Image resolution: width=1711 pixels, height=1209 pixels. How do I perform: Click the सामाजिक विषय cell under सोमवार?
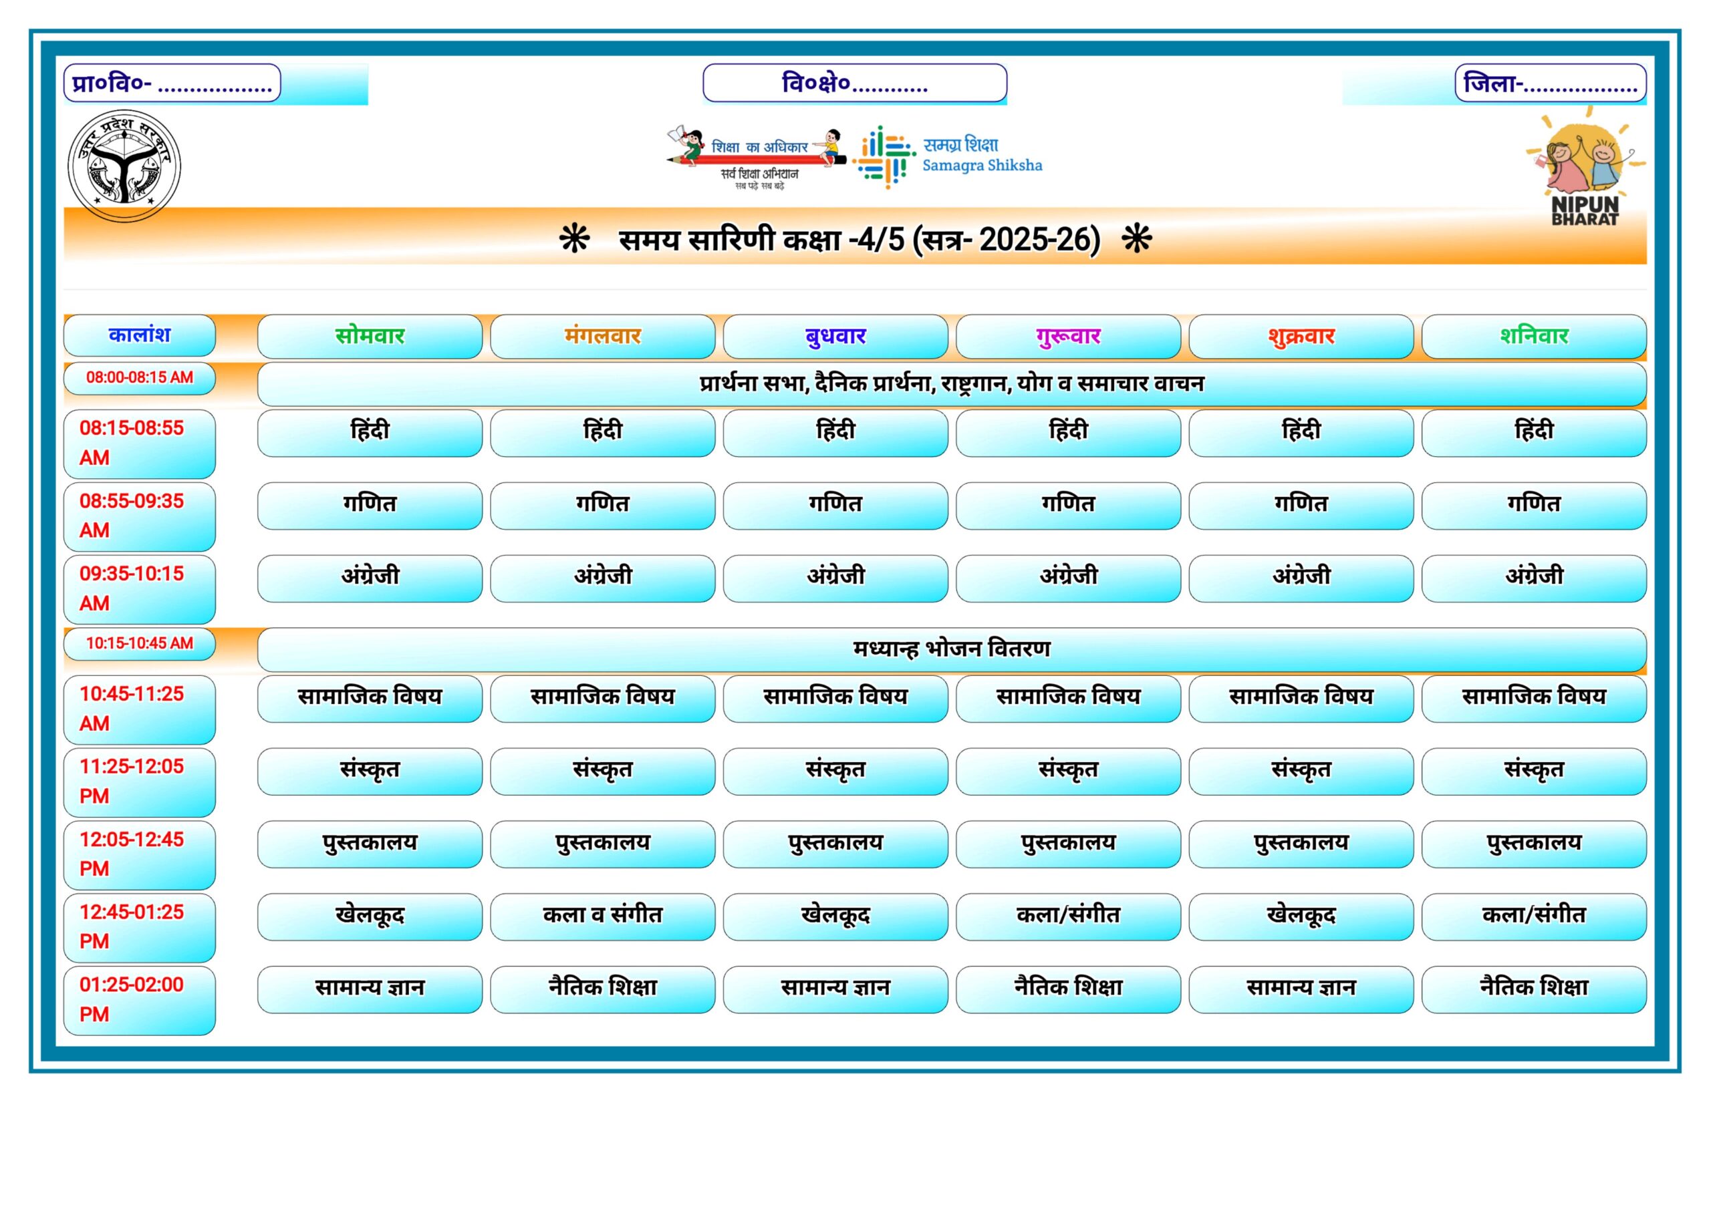[x=370, y=699]
